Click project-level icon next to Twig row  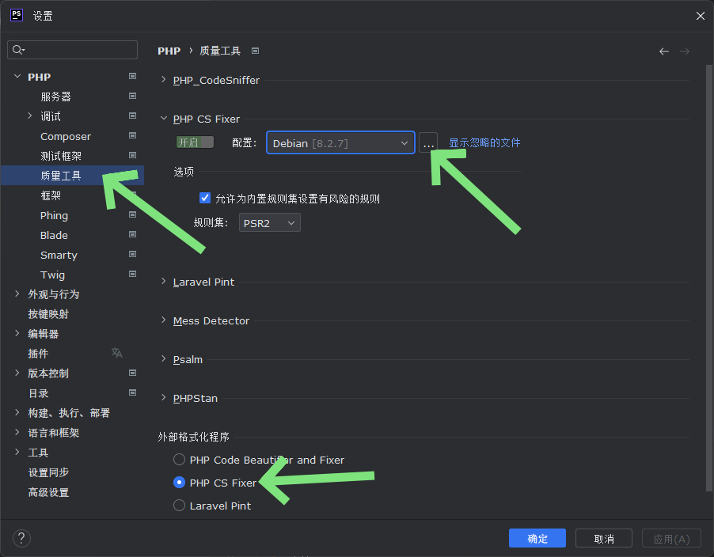(132, 274)
